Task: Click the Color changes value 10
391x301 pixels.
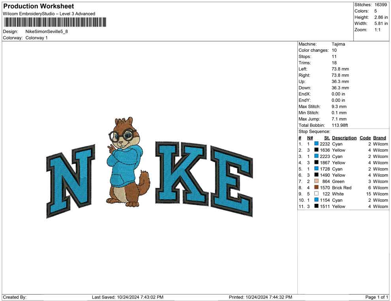Action: tap(334, 51)
